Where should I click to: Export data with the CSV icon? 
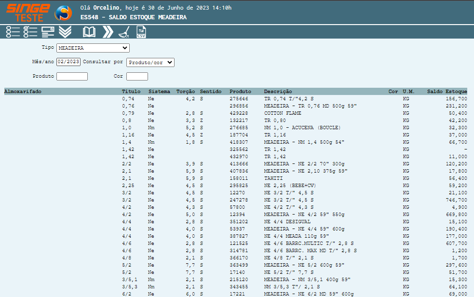141,32
